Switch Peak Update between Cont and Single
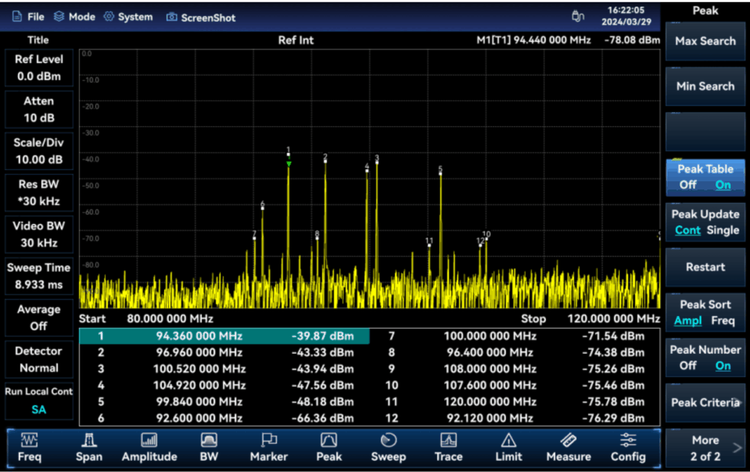 tap(705, 223)
